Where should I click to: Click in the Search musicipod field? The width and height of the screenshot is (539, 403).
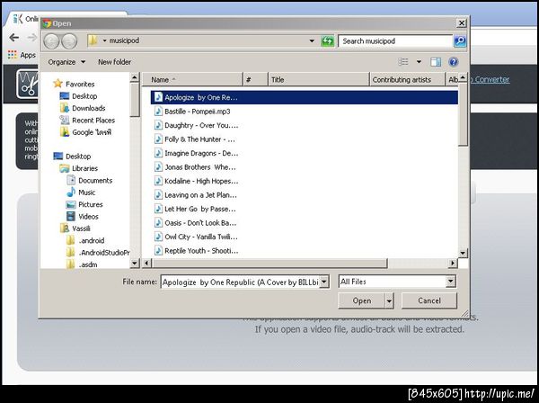[395, 41]
